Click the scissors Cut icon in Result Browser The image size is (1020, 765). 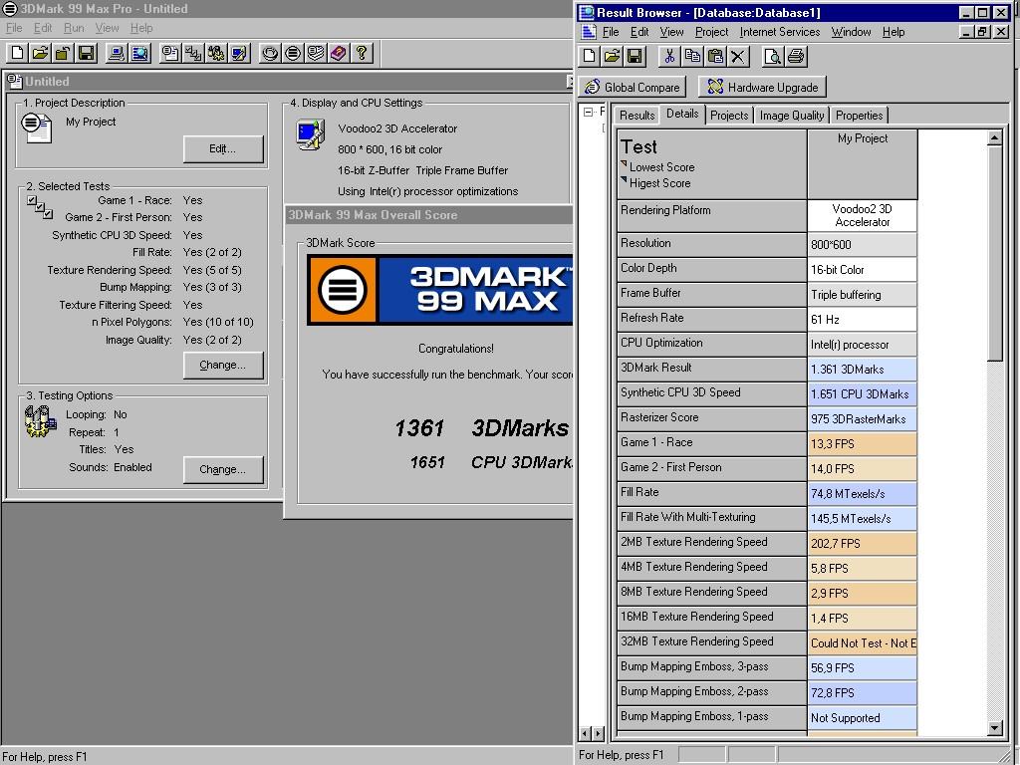tap(669, 57)
